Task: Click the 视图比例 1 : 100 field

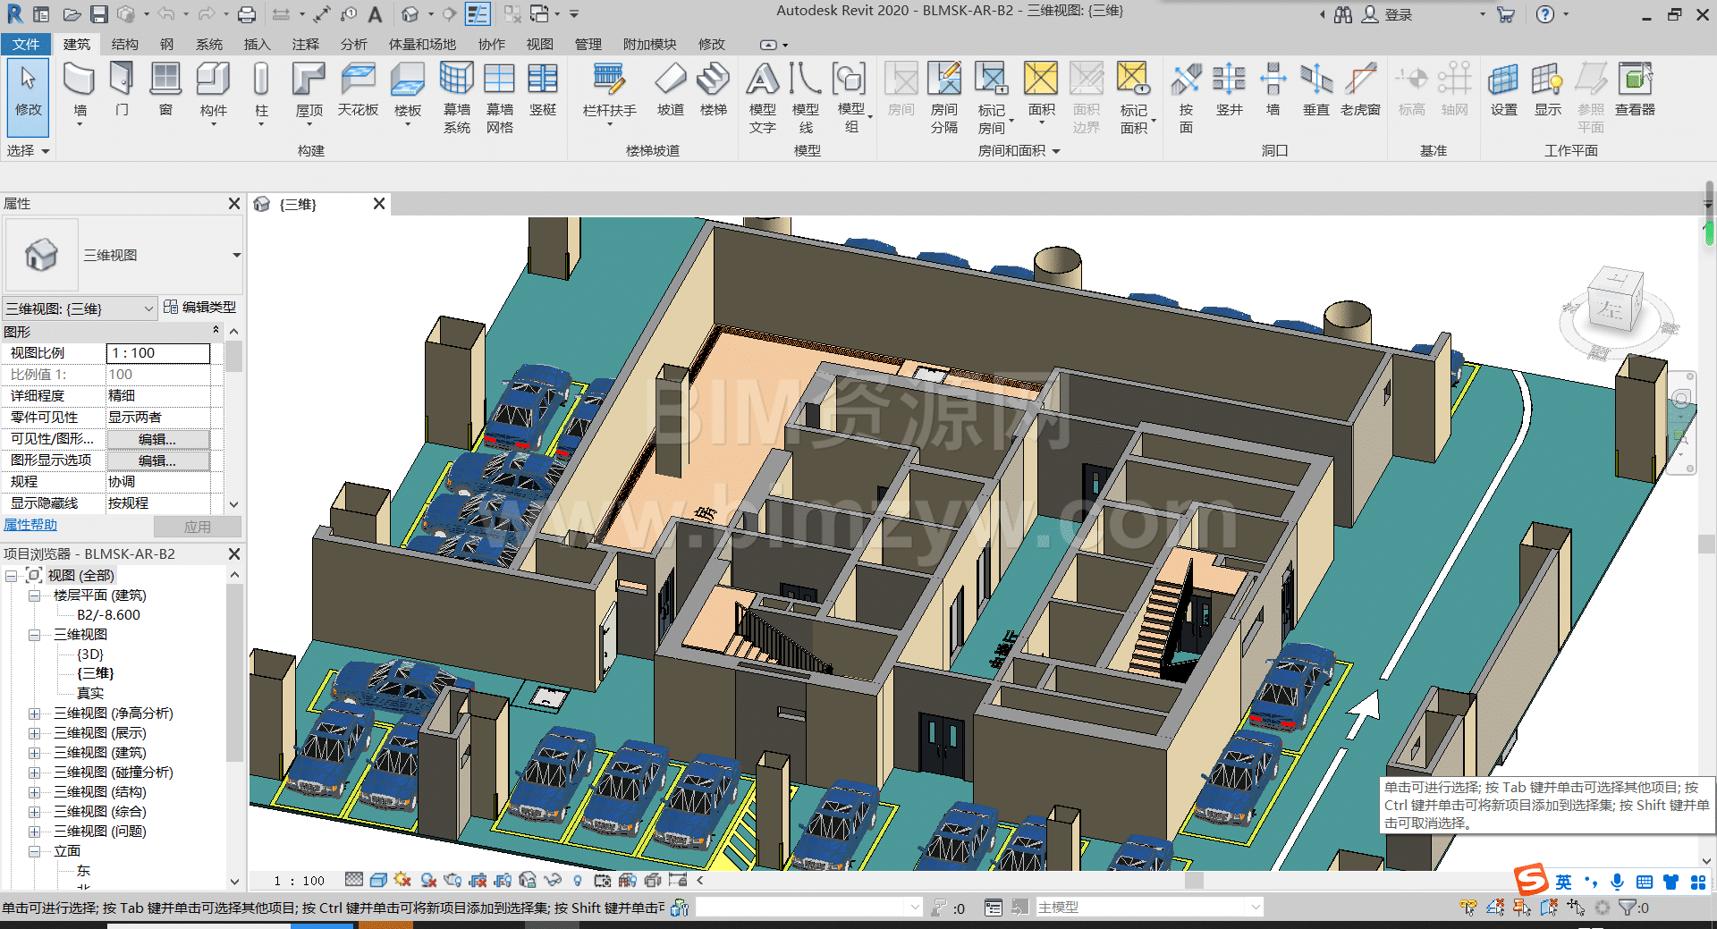Action: (x=158, y=353)
